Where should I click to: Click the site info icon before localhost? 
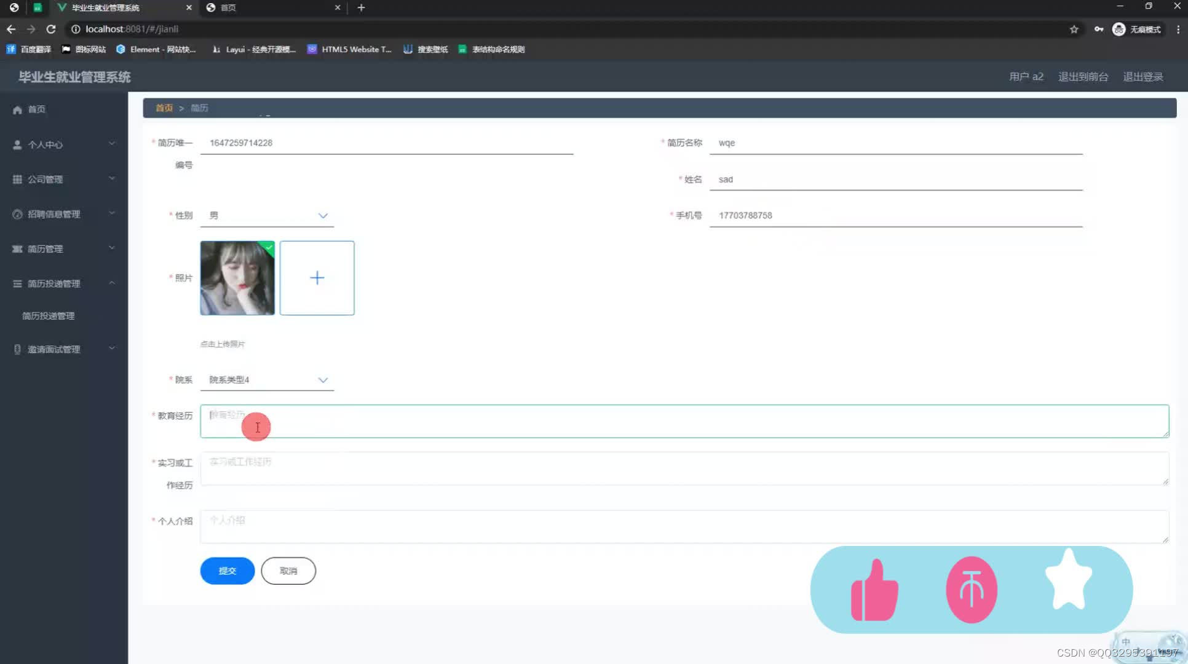pos(76,29)
